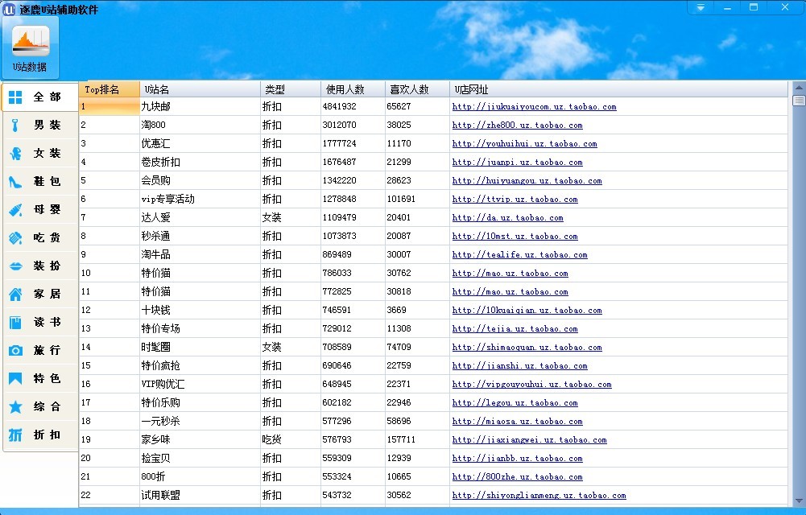Open tealife.uz.taobao.com link
Screen dimensions: 806x515
click(x=519, y=254)
